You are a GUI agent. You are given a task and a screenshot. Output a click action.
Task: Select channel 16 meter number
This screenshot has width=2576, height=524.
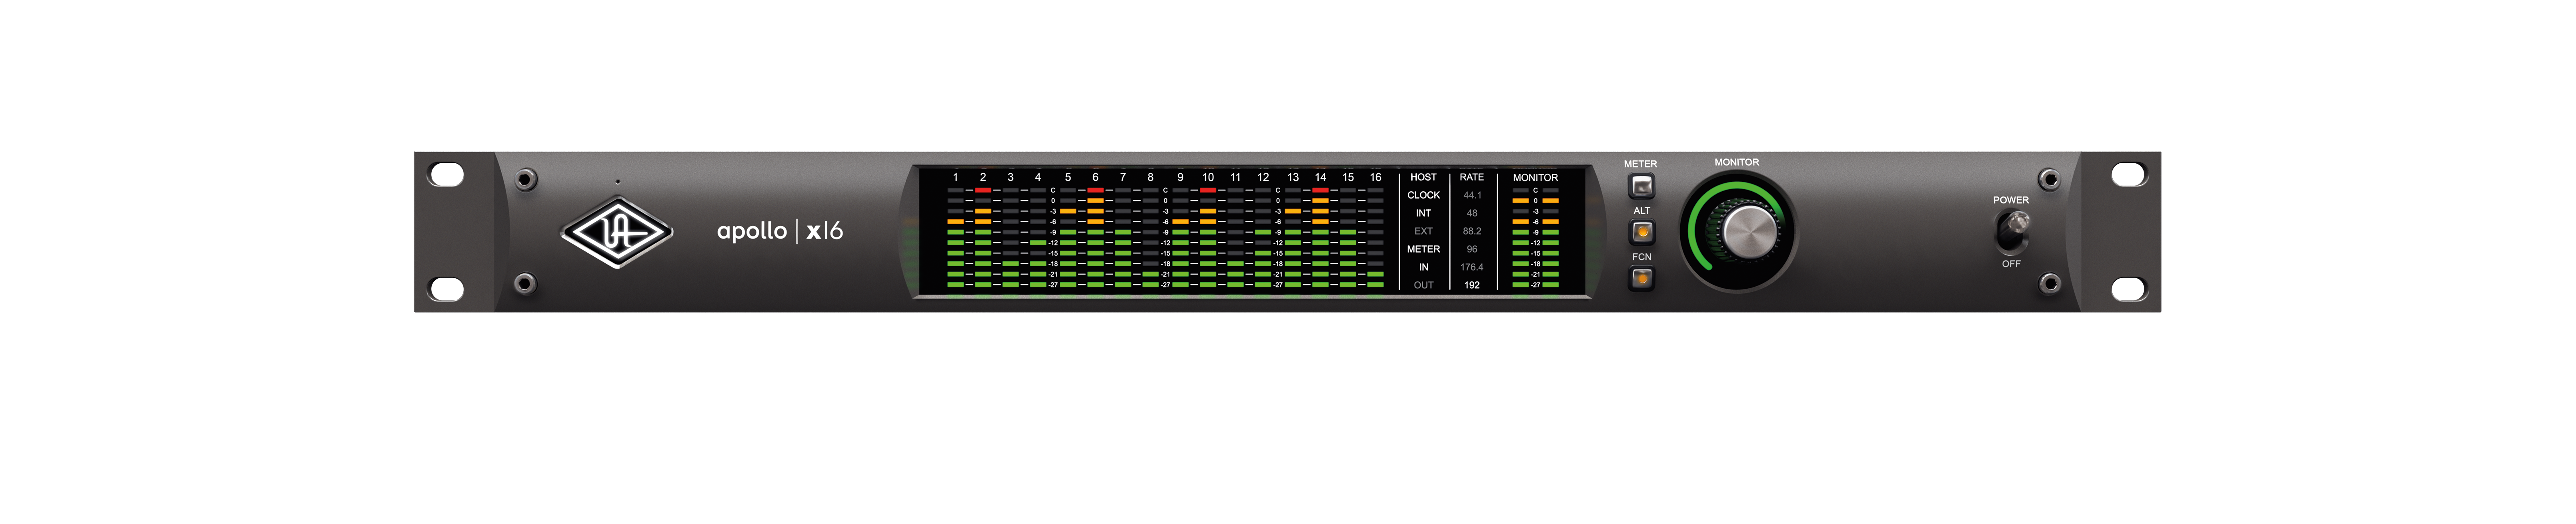1375,177
